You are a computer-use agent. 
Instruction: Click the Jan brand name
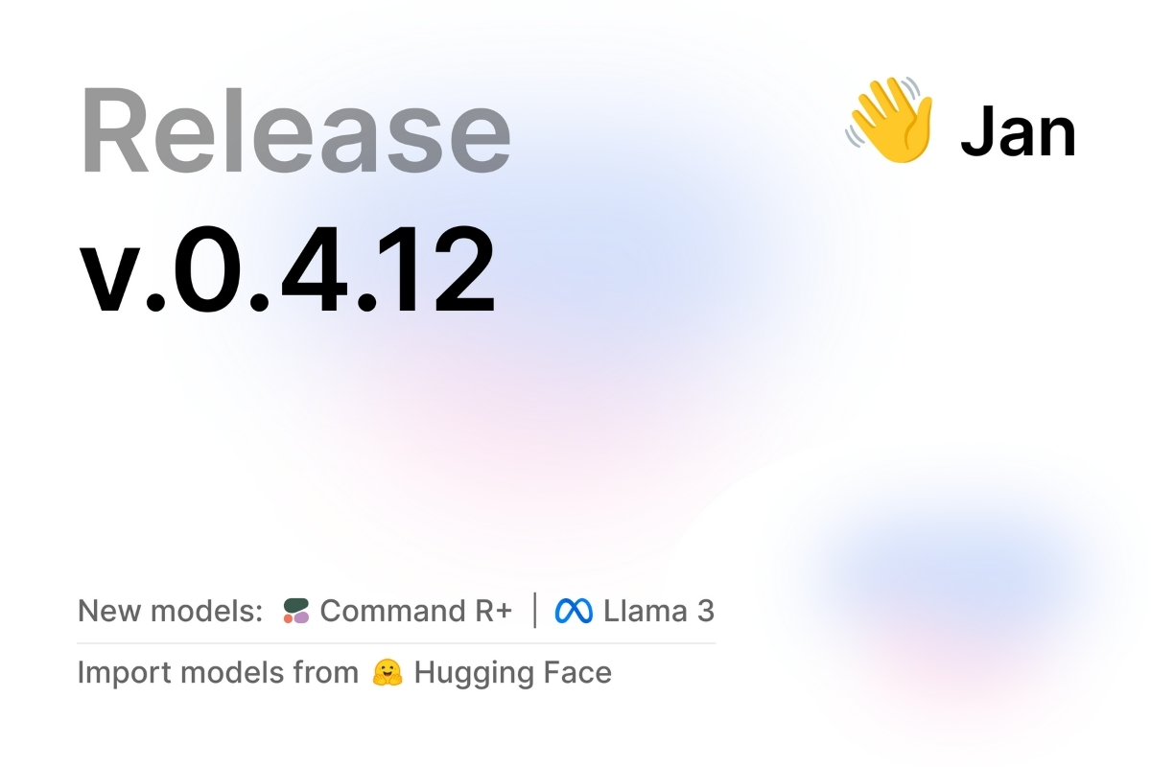(x=1018, y=132)
